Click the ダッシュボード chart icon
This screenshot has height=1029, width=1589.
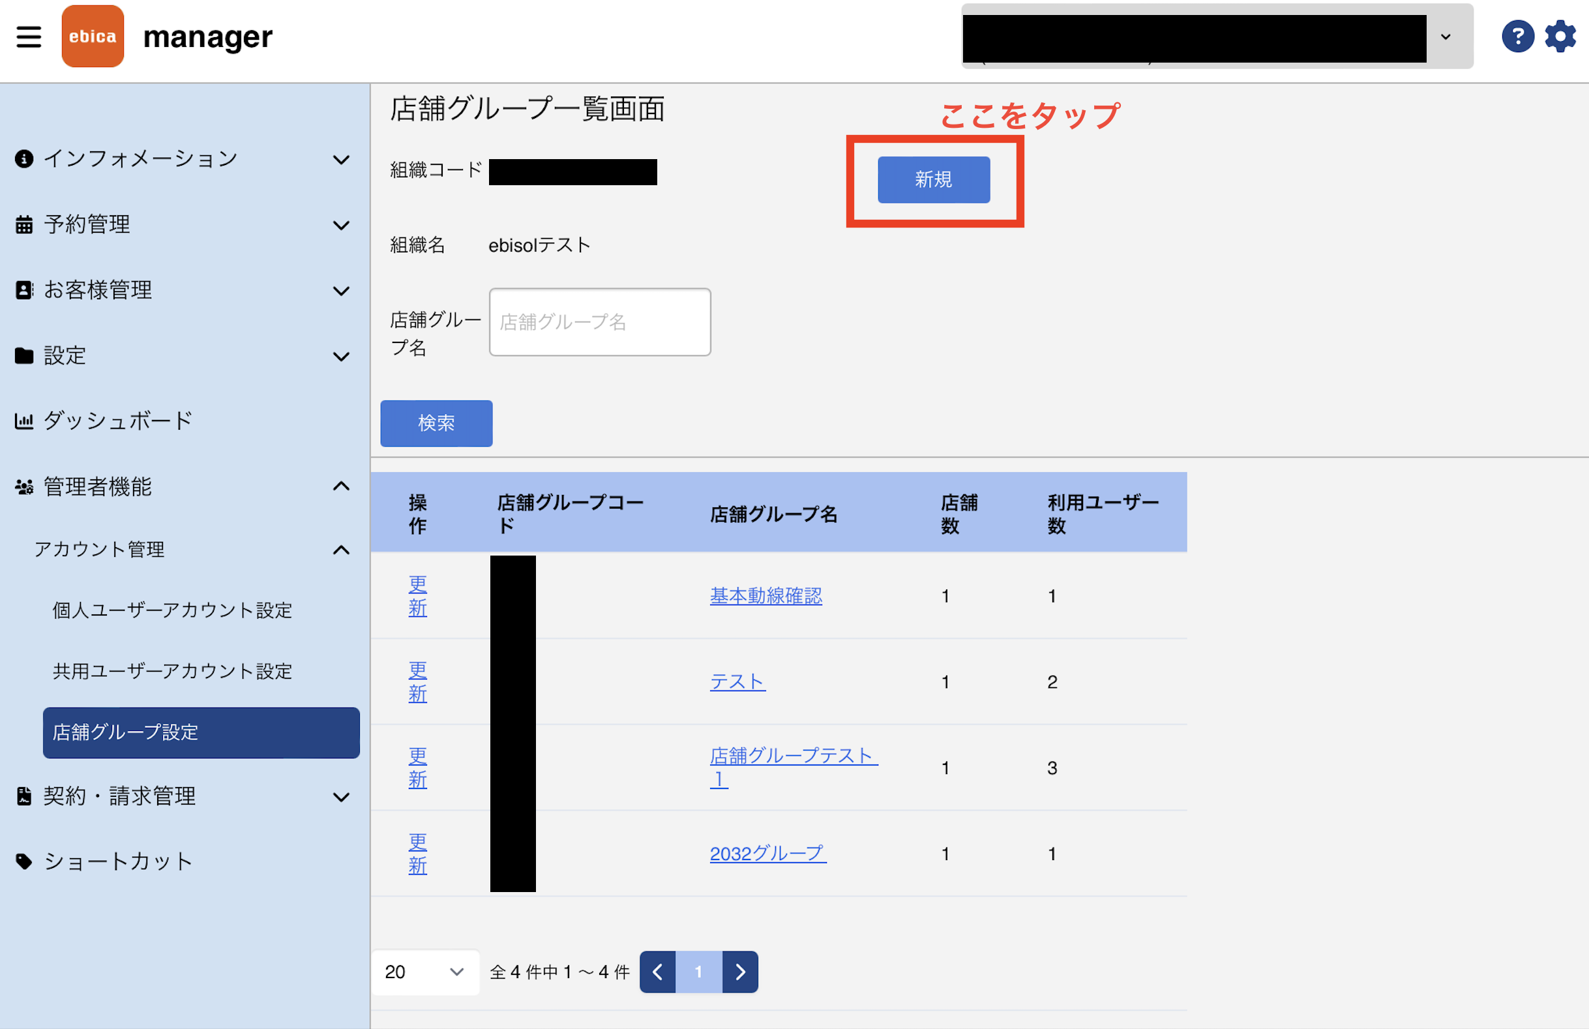[x=24, y=421]
